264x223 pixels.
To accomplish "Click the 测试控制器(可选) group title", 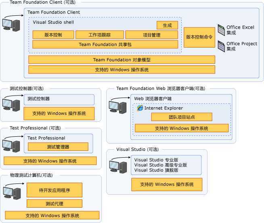I will coord(27,88).
